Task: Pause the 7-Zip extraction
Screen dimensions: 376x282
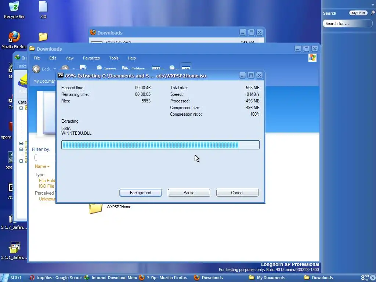Action: point(189,193)
